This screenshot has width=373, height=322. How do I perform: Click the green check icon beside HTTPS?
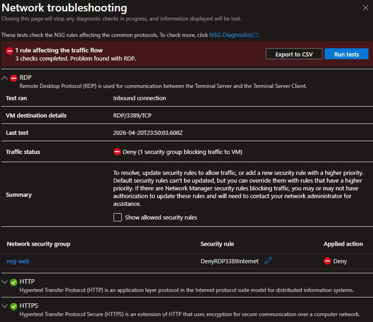click(14, 307)
